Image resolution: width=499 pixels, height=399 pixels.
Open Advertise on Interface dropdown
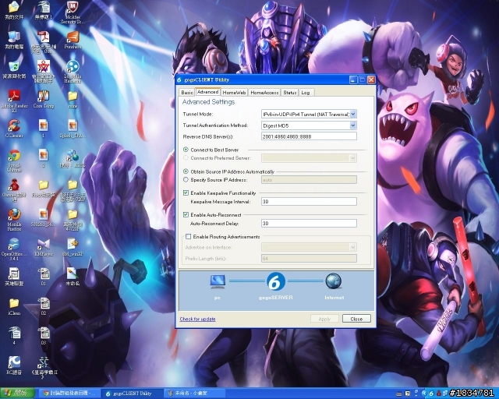pyautogui.click(x=353, y=247)
